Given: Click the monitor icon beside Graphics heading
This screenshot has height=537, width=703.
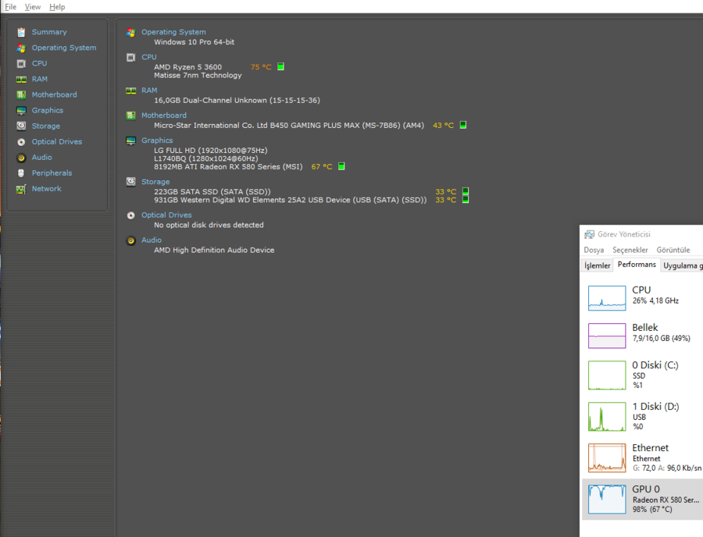Looking at the screenshot, I should click(131, 140).
